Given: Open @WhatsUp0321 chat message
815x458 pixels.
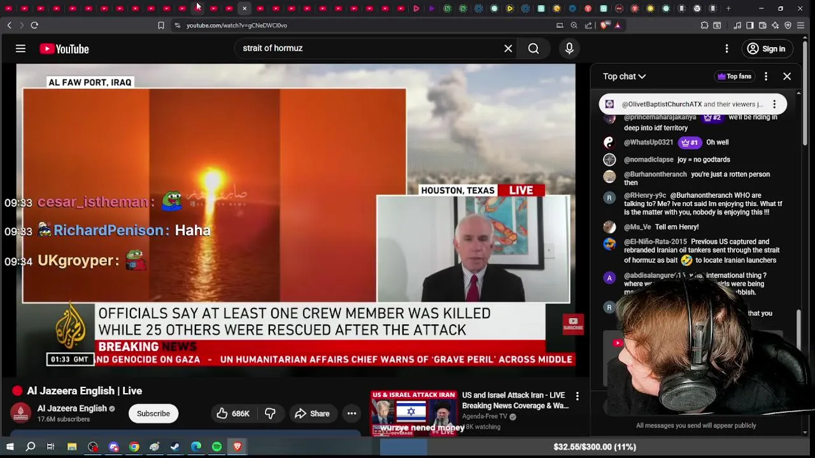Looking at the screenshot, I should click(x=676, y=142).
